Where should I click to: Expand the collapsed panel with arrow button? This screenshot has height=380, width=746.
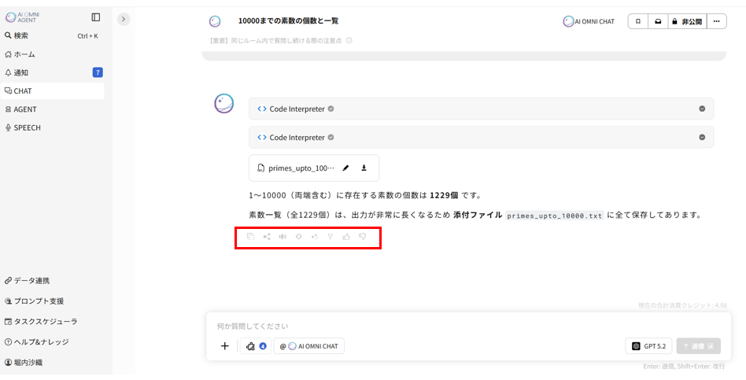pyautogui.click(x=124, y=19)
